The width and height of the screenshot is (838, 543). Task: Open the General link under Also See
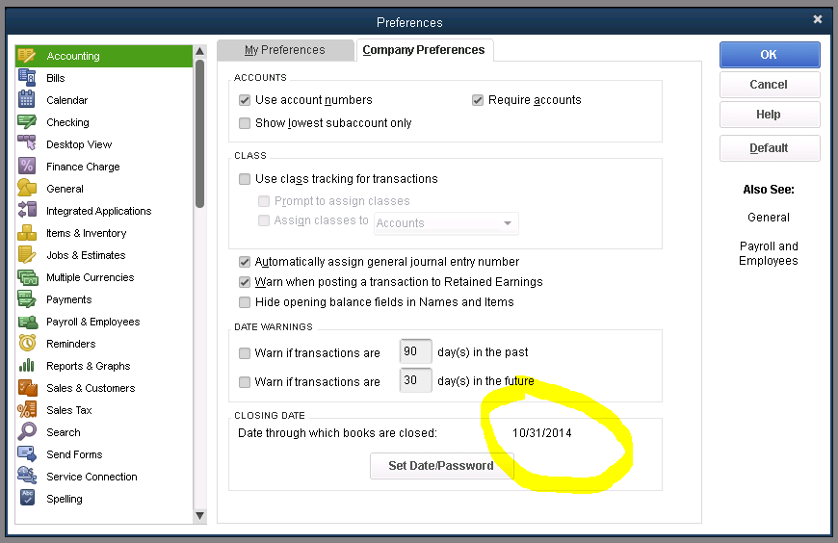(x=769, y=218)
